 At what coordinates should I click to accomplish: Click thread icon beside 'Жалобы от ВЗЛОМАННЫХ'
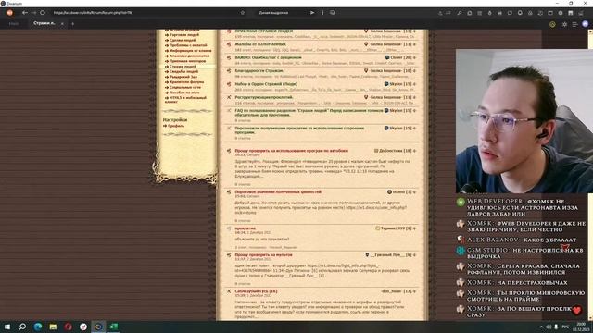229,44
